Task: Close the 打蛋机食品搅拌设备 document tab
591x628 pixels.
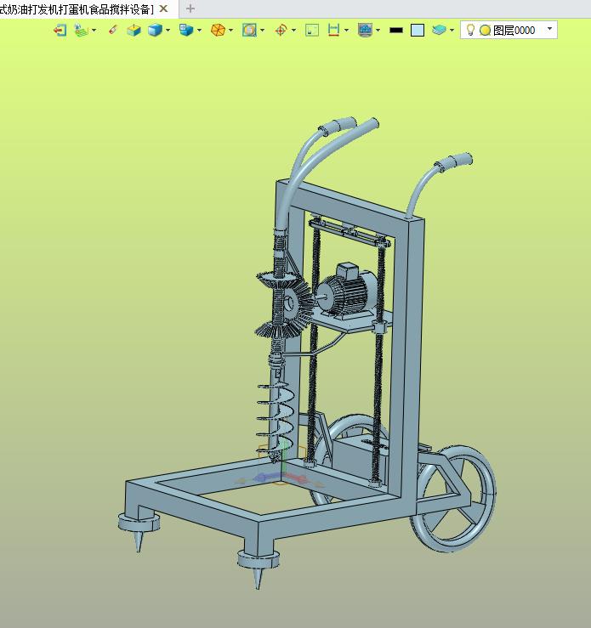Action: (163, 8)
